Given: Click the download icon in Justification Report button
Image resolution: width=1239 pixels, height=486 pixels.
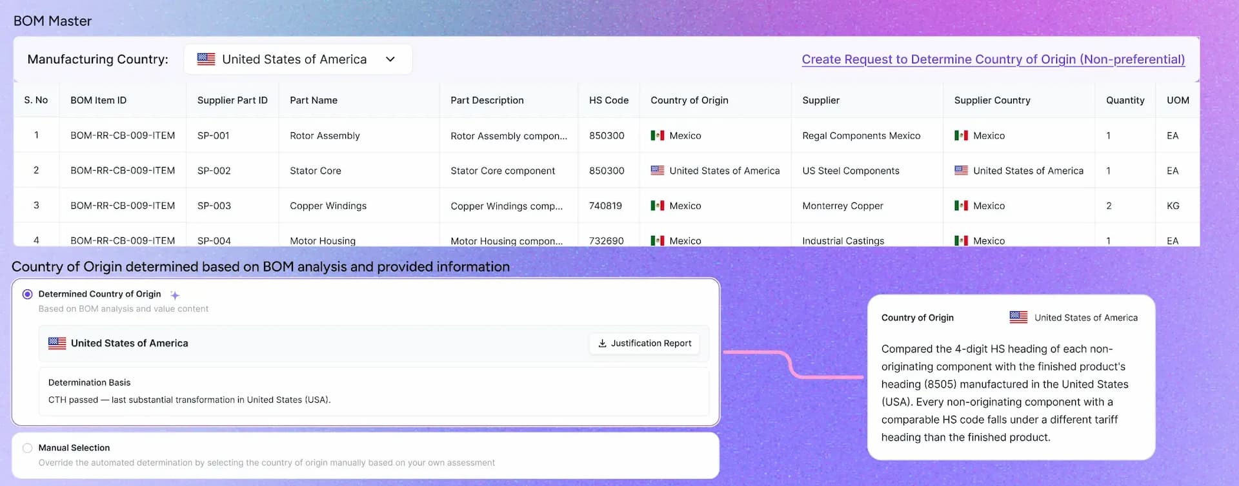Looking at the screenshot, I should pos(602,344).
